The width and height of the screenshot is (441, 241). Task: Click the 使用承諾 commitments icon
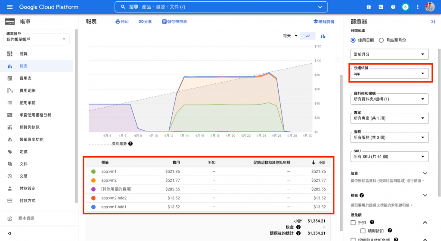(10, 102)
